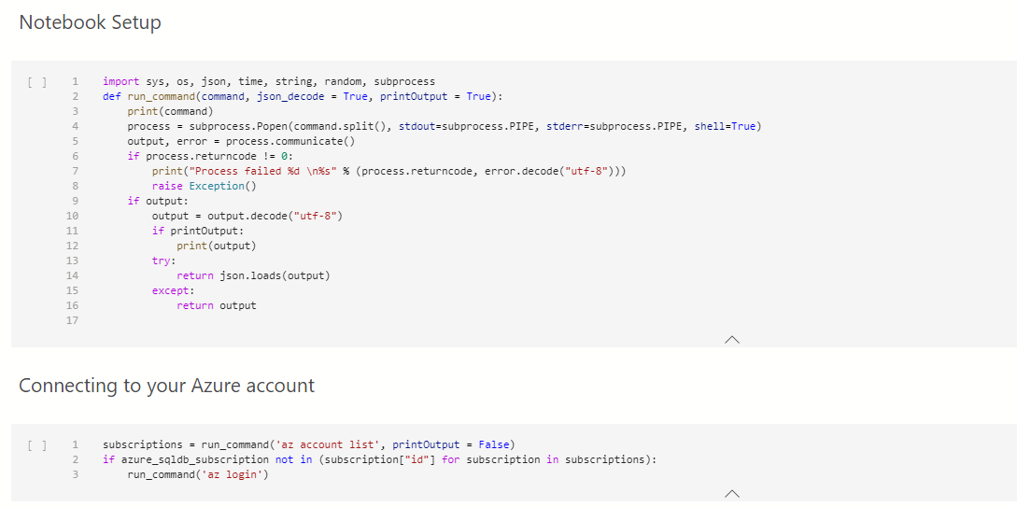
Task: Click the 'az account list' code line
Action: 308,444
